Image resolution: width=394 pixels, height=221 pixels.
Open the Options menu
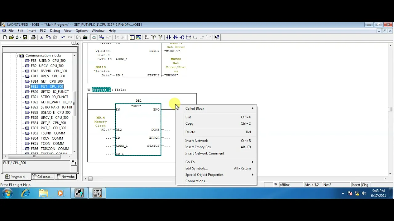tap(82, 31)
